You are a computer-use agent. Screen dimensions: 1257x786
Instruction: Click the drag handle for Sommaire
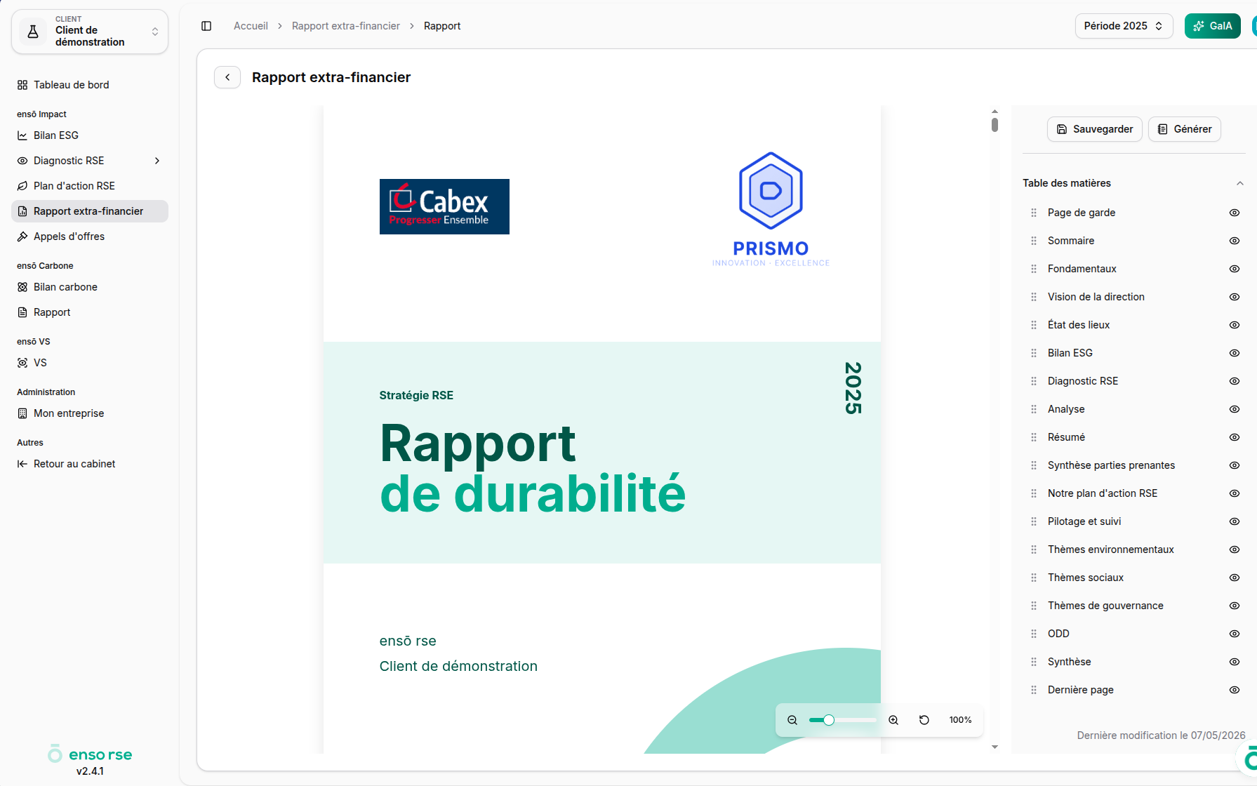1034,241
